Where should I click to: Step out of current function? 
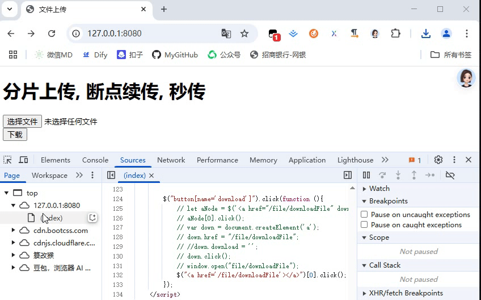click(x=414, y=175)
